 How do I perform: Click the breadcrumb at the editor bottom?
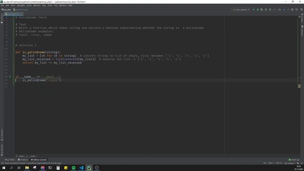26,156
